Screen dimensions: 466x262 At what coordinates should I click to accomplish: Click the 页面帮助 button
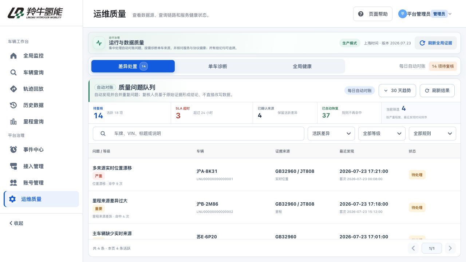coord(373,14)
